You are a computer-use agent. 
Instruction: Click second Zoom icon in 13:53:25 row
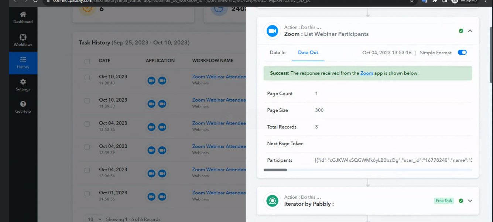[x=162, y=127]
